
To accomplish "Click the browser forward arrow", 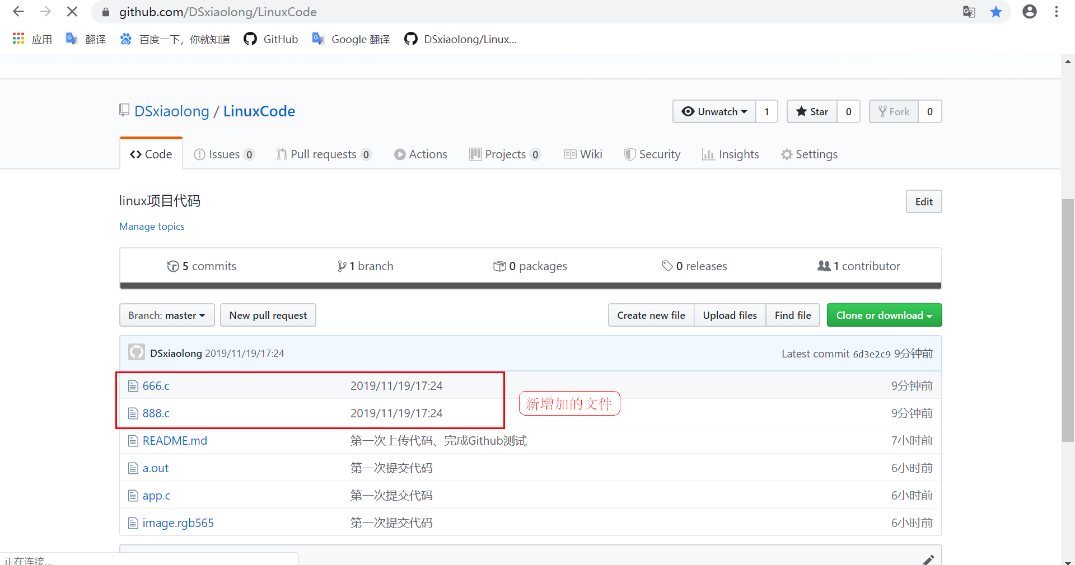I will 45,12.
